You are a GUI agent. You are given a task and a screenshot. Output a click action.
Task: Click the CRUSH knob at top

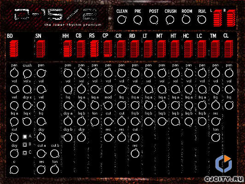pos(170,20)
